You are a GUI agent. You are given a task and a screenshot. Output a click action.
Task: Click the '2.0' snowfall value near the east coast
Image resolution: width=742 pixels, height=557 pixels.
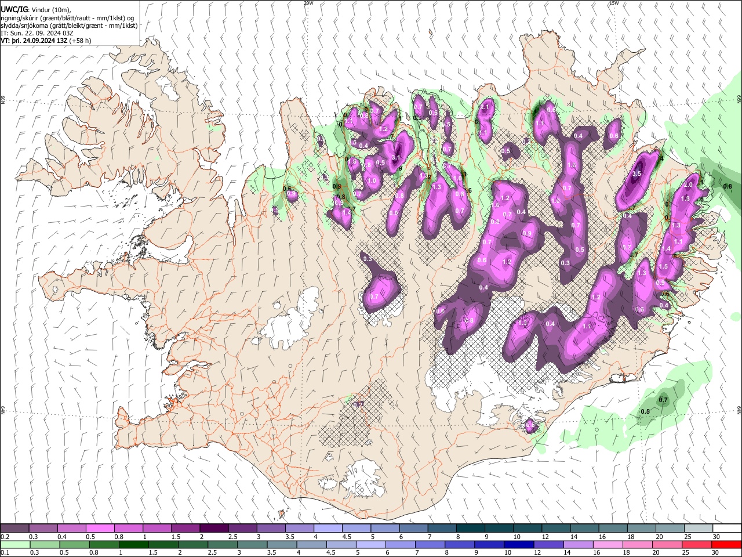tap(689, 185)
